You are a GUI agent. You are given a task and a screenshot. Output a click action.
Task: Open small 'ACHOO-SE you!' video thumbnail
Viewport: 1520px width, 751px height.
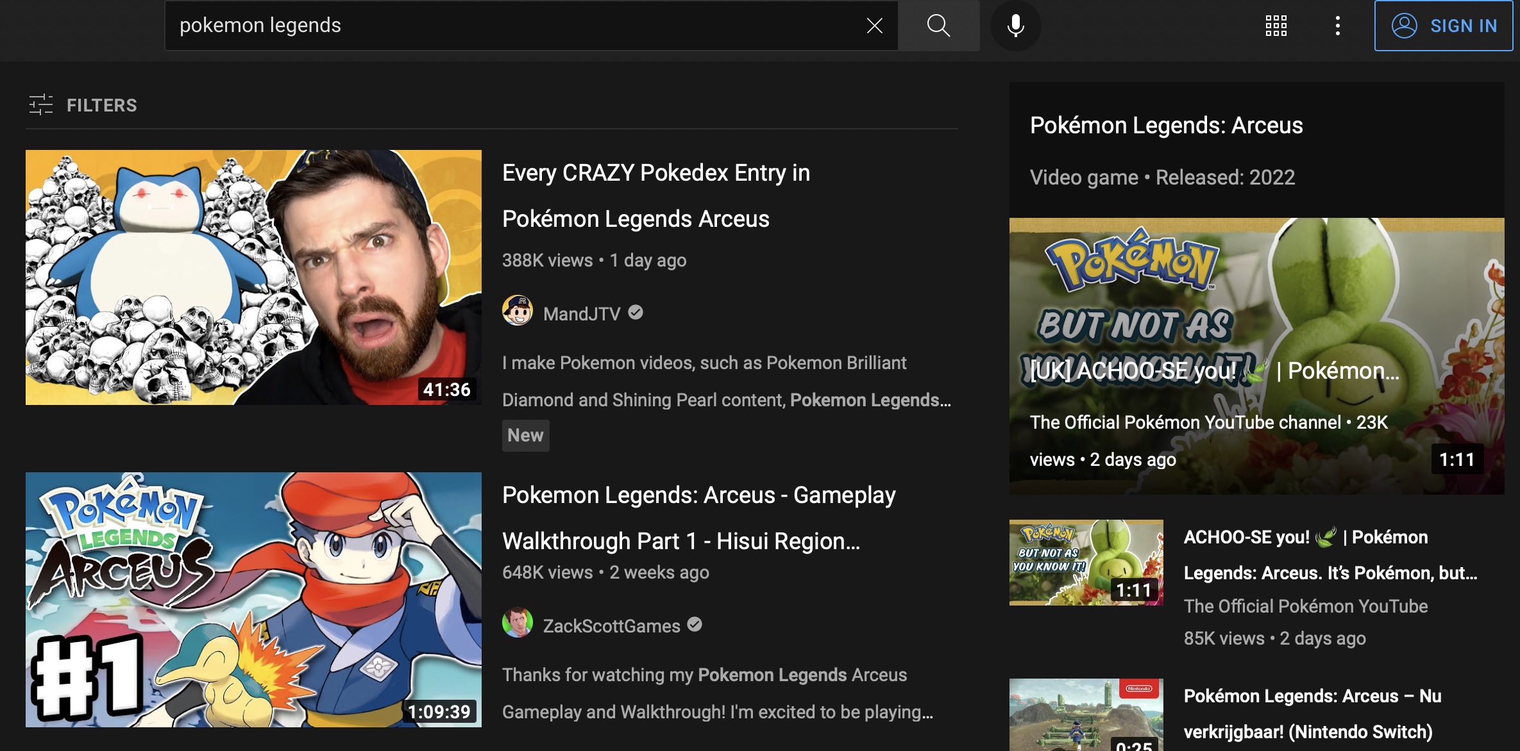coord(1086,562)
